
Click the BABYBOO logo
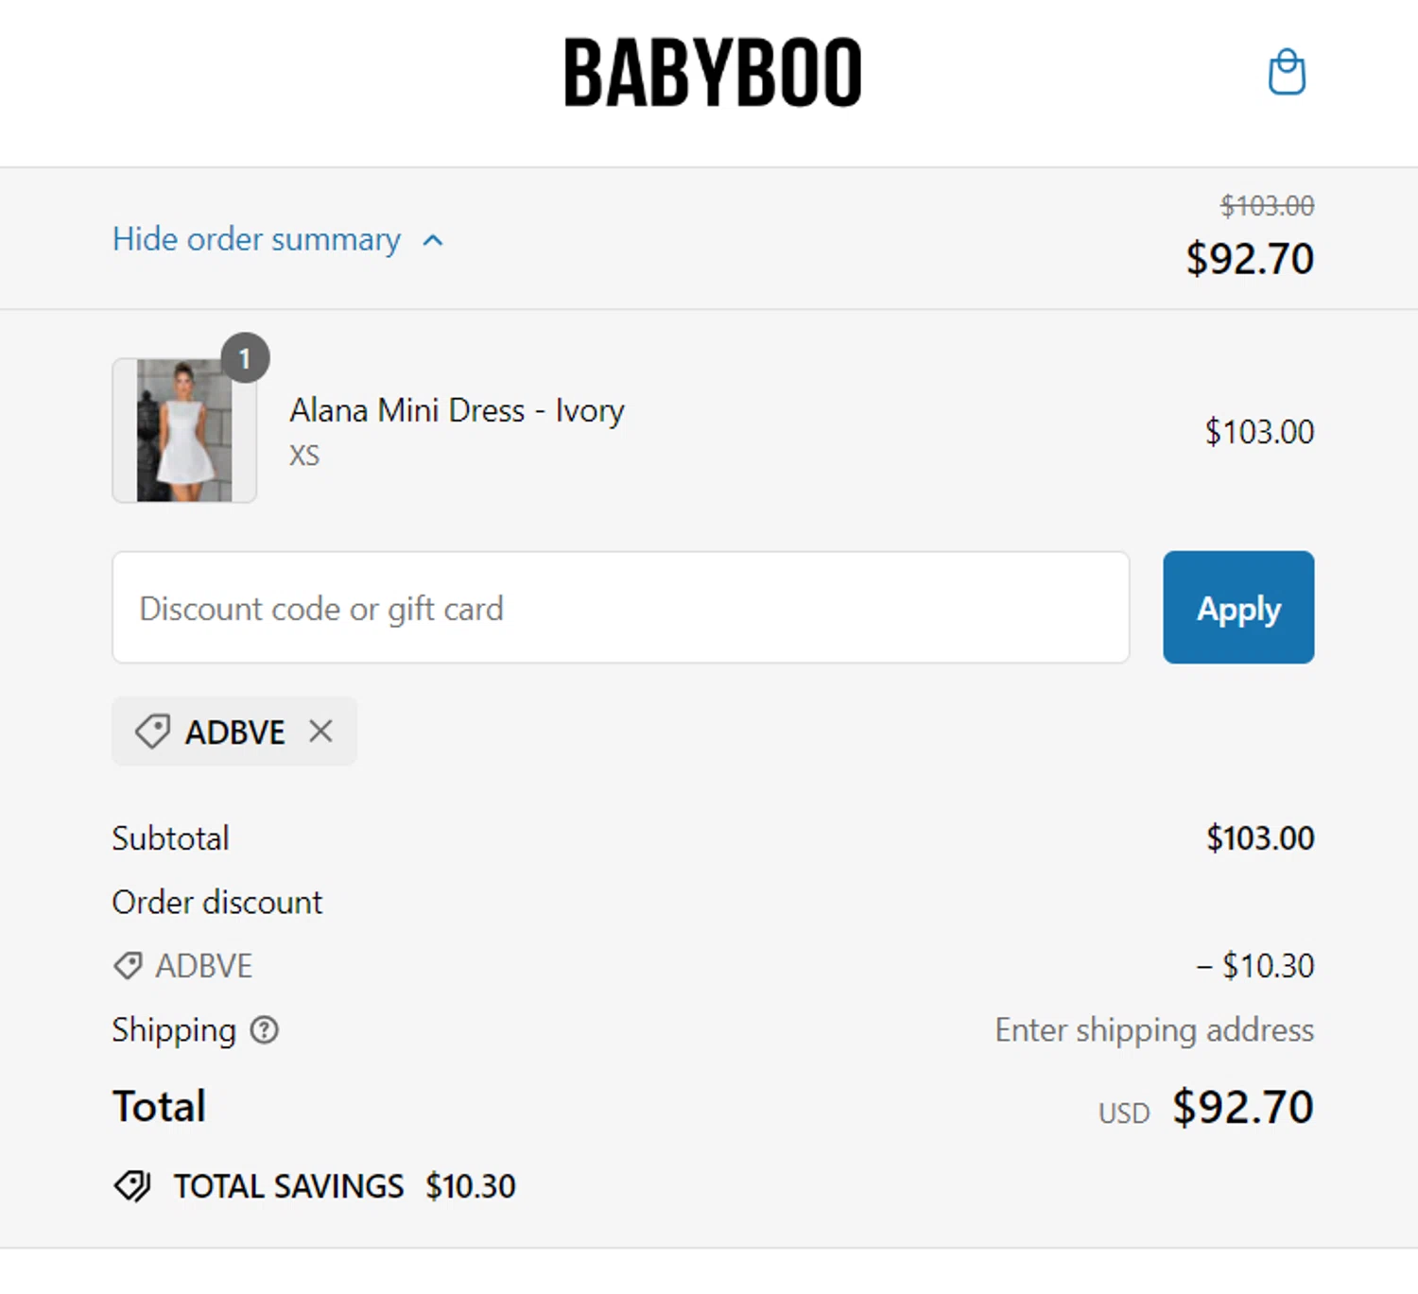click(x=713, y=73)
